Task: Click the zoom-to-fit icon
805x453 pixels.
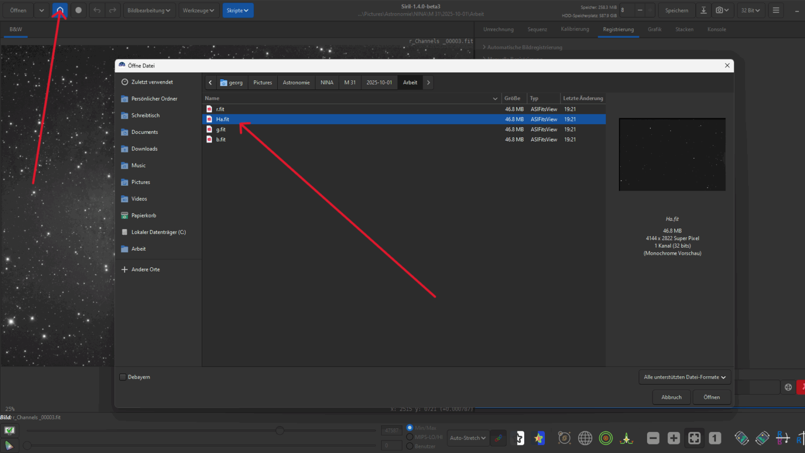Action: (x=694, y=438)
